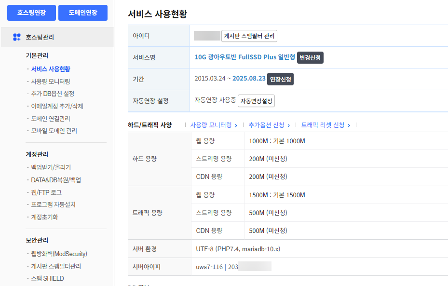Click the 호스팅관리 grid icon
Viewport: 448px width, 286px height.
[17, 37]
